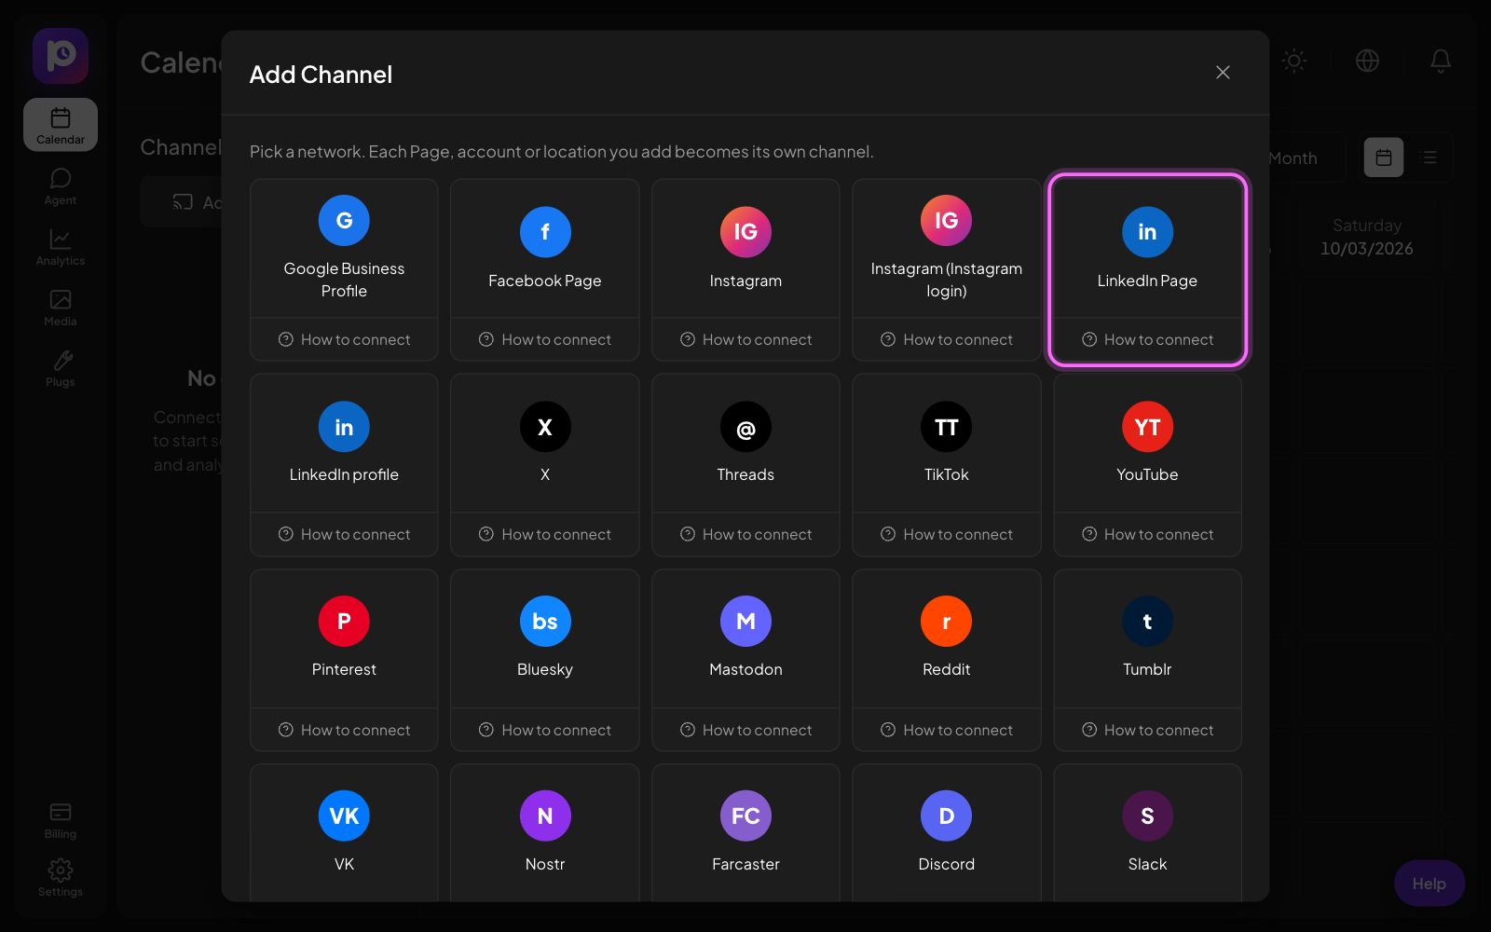The width and height of the screenshot is (1491, 932).
Task: Open Billing in the sidebar
Action: [x=61, y=820]
